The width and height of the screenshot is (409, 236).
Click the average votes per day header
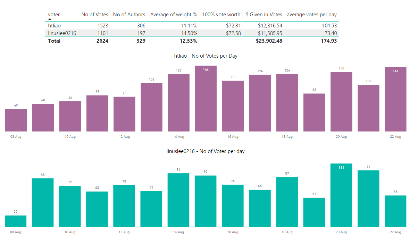[312, 15]
